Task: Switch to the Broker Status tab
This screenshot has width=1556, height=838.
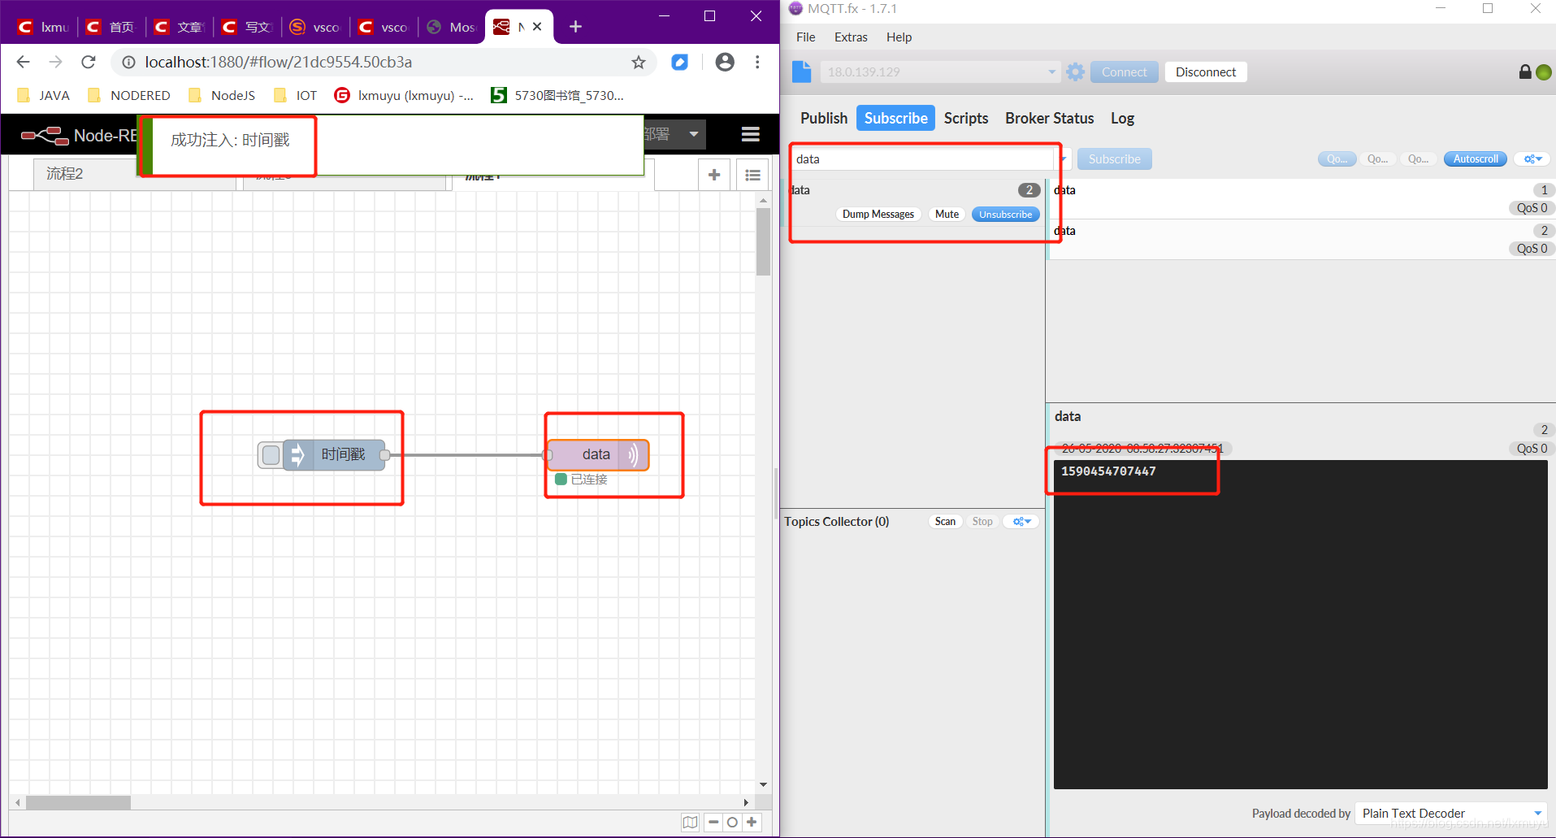Action: pos(1049,118)
